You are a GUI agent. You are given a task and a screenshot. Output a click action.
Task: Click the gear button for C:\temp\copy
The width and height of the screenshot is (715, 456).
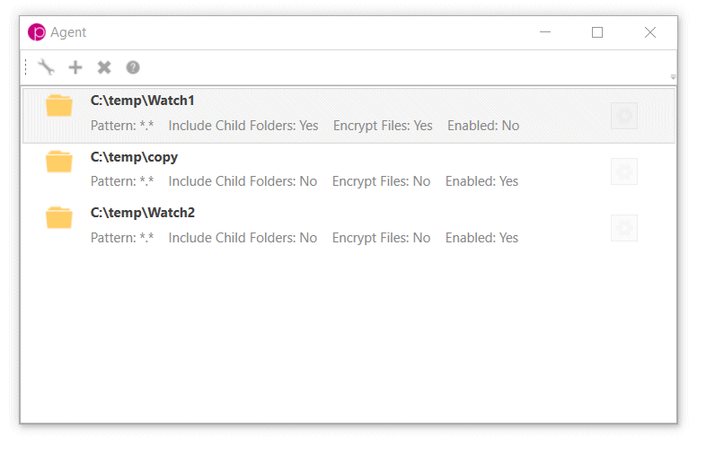[623, 171]
